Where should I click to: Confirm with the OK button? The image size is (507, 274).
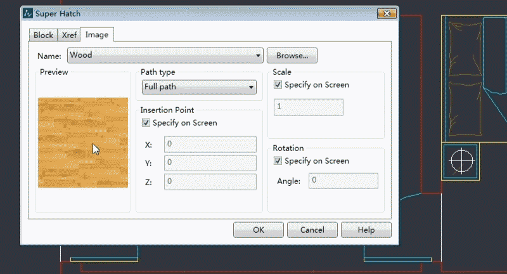[258, 230]
